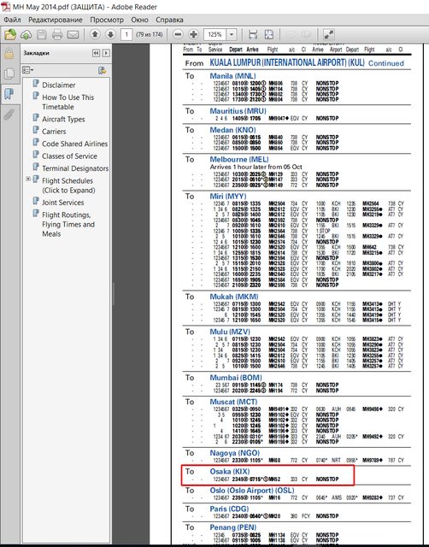Select the fit whole page icon
Screen dimensions: 429x547
tap(269, 34)
